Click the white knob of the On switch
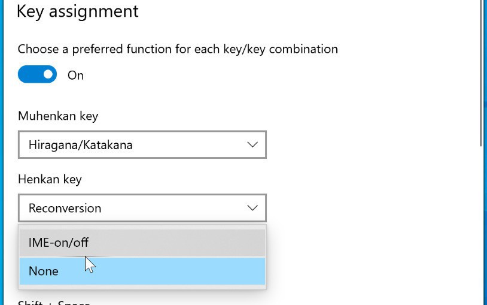Viewport: 487px width, 305px height. point(48,75)
